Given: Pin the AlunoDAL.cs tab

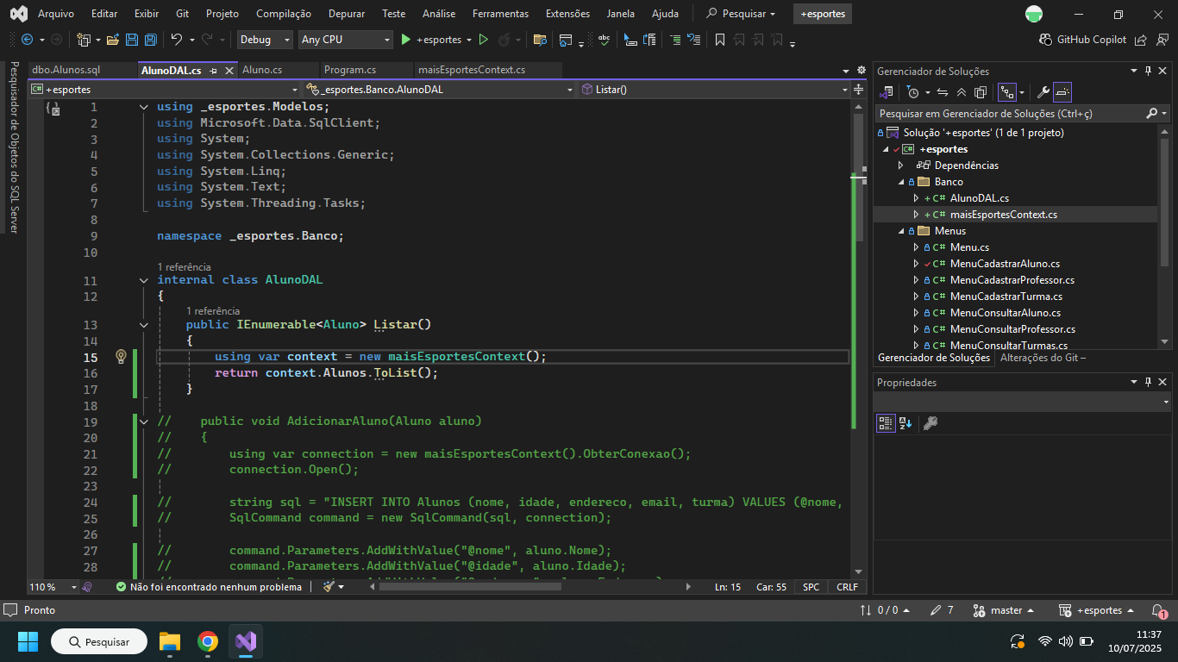Looking at the screenshot, I should coord(211,70).
